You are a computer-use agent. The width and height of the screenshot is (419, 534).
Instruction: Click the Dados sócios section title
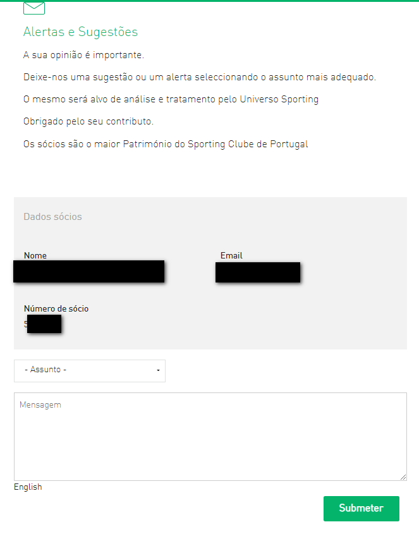click(53, 217)
